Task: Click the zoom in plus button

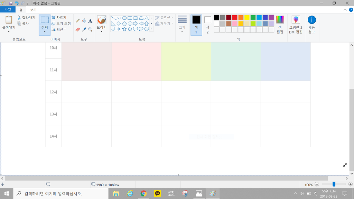Action: tap(351, 184)
